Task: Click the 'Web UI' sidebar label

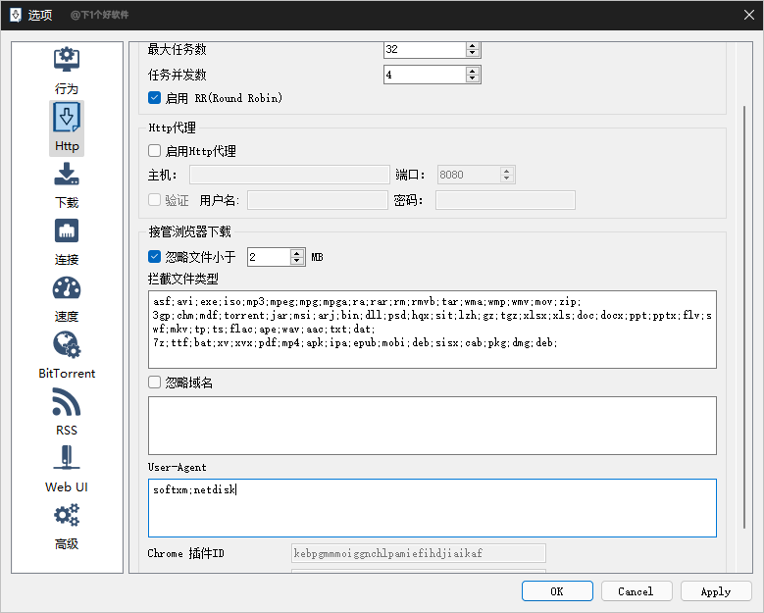Action: 67,486
